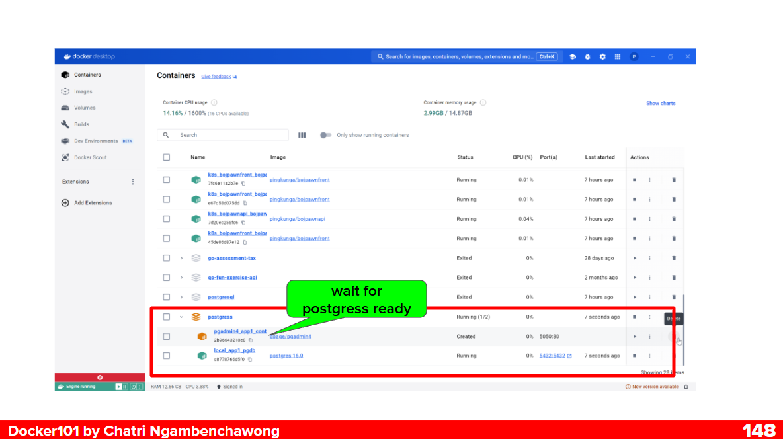This screenshot has width=783, height=439.
Task: Tick checkbox for postgresql stack
Action: 166,297
